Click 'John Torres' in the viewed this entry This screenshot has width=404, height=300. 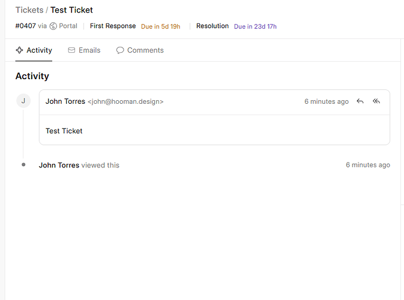(x=59, y=165)
